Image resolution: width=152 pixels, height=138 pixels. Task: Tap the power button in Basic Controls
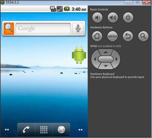(128, 17)
